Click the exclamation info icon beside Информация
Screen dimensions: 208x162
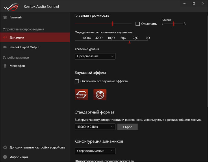tap(5, 157)
